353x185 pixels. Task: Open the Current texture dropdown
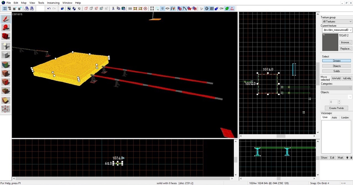coord(337,30)
